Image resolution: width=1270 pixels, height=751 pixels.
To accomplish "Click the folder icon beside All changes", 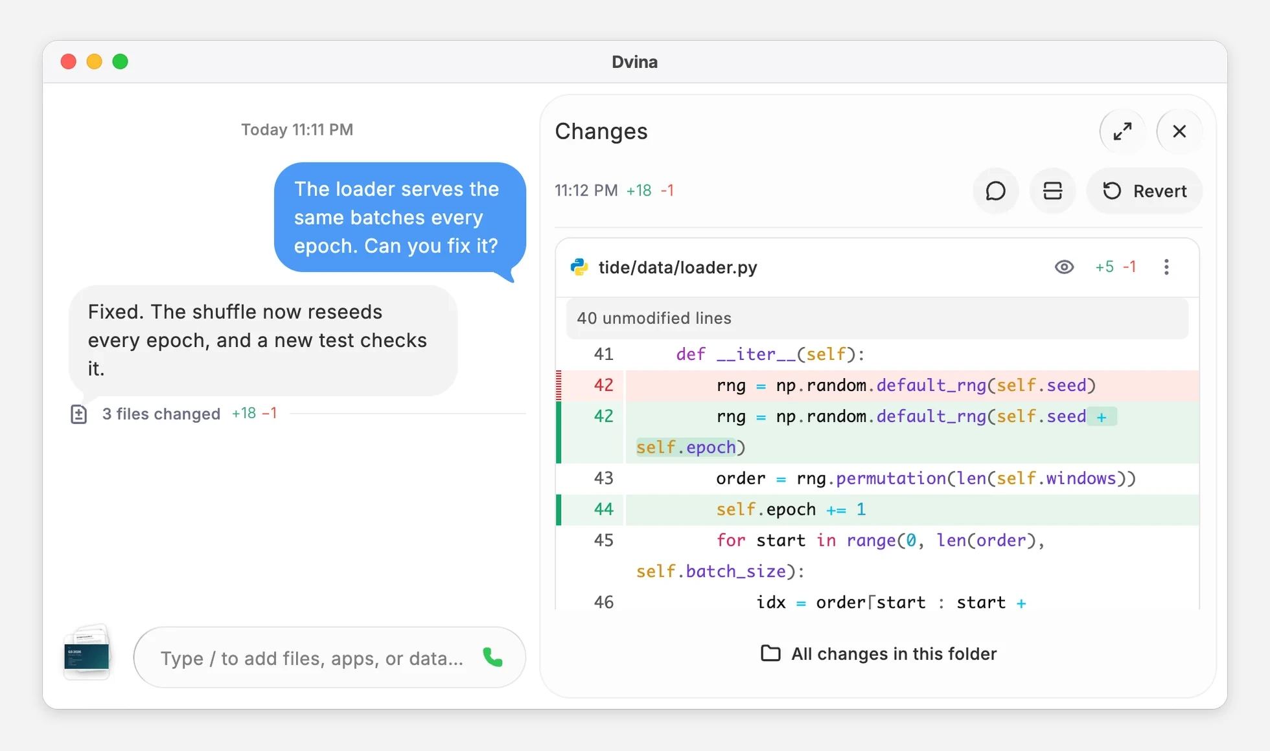I will coord(770,653).
